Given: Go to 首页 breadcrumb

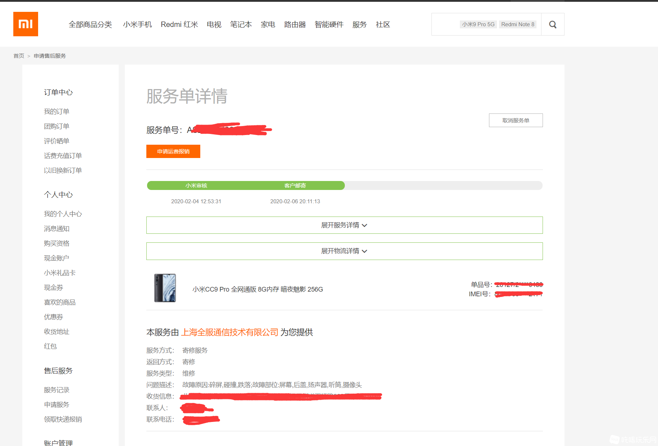Looking at the screenshot, I should coord(19,56).
